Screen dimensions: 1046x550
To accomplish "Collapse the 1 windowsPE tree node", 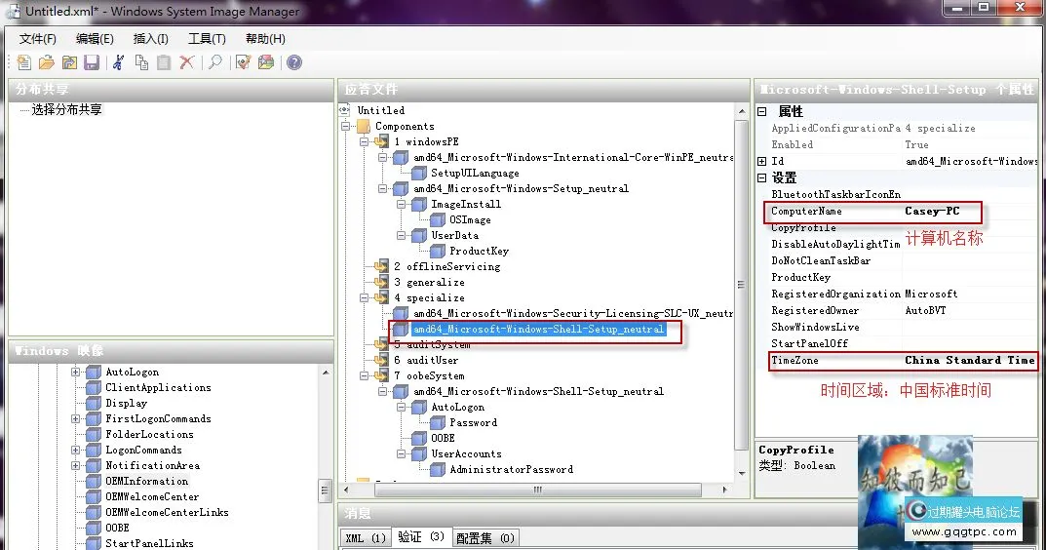I will click(364, 142).
